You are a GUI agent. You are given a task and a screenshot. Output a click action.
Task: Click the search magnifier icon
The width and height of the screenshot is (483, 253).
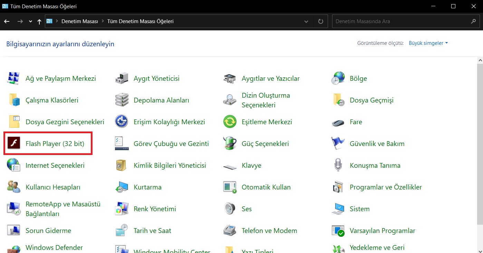(x=473, y=21)
